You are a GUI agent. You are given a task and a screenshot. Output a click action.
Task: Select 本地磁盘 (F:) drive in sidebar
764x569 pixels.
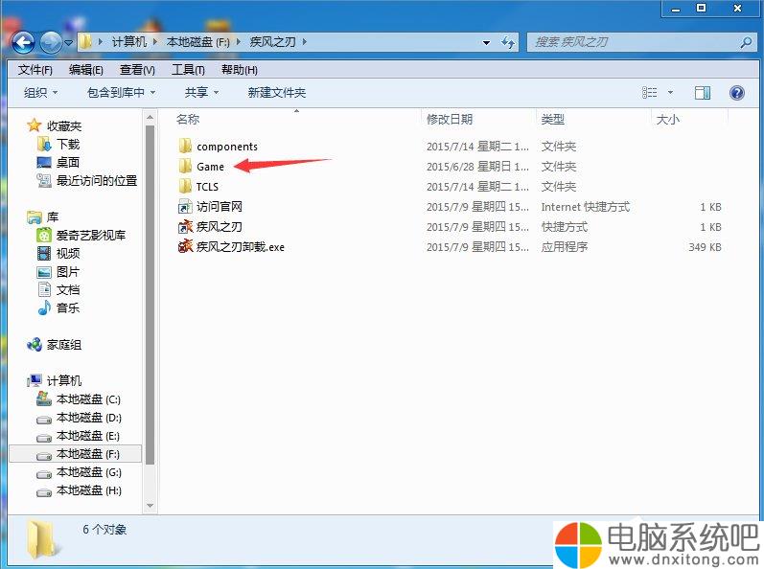coord(87,454)
